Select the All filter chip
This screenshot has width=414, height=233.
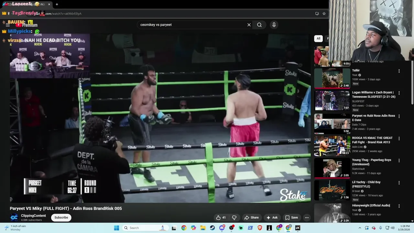click(318, 39)
